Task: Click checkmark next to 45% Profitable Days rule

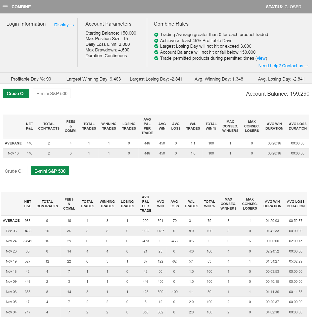Action: pos(156,41)
